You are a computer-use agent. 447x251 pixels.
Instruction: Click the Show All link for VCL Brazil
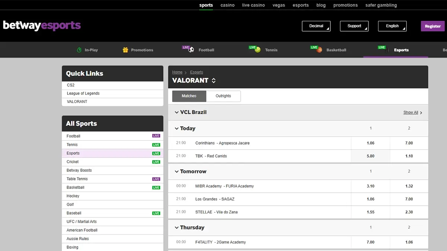click(x=410, y=112)
